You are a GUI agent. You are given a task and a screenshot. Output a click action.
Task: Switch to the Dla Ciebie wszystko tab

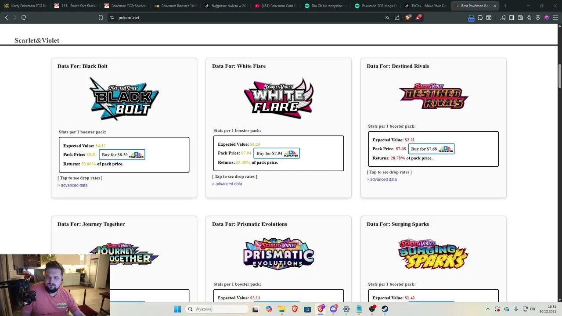pos(325,6)
